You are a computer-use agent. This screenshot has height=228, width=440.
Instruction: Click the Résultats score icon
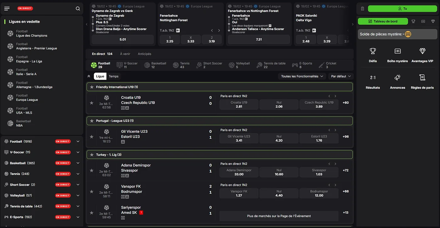coord(373,77)
